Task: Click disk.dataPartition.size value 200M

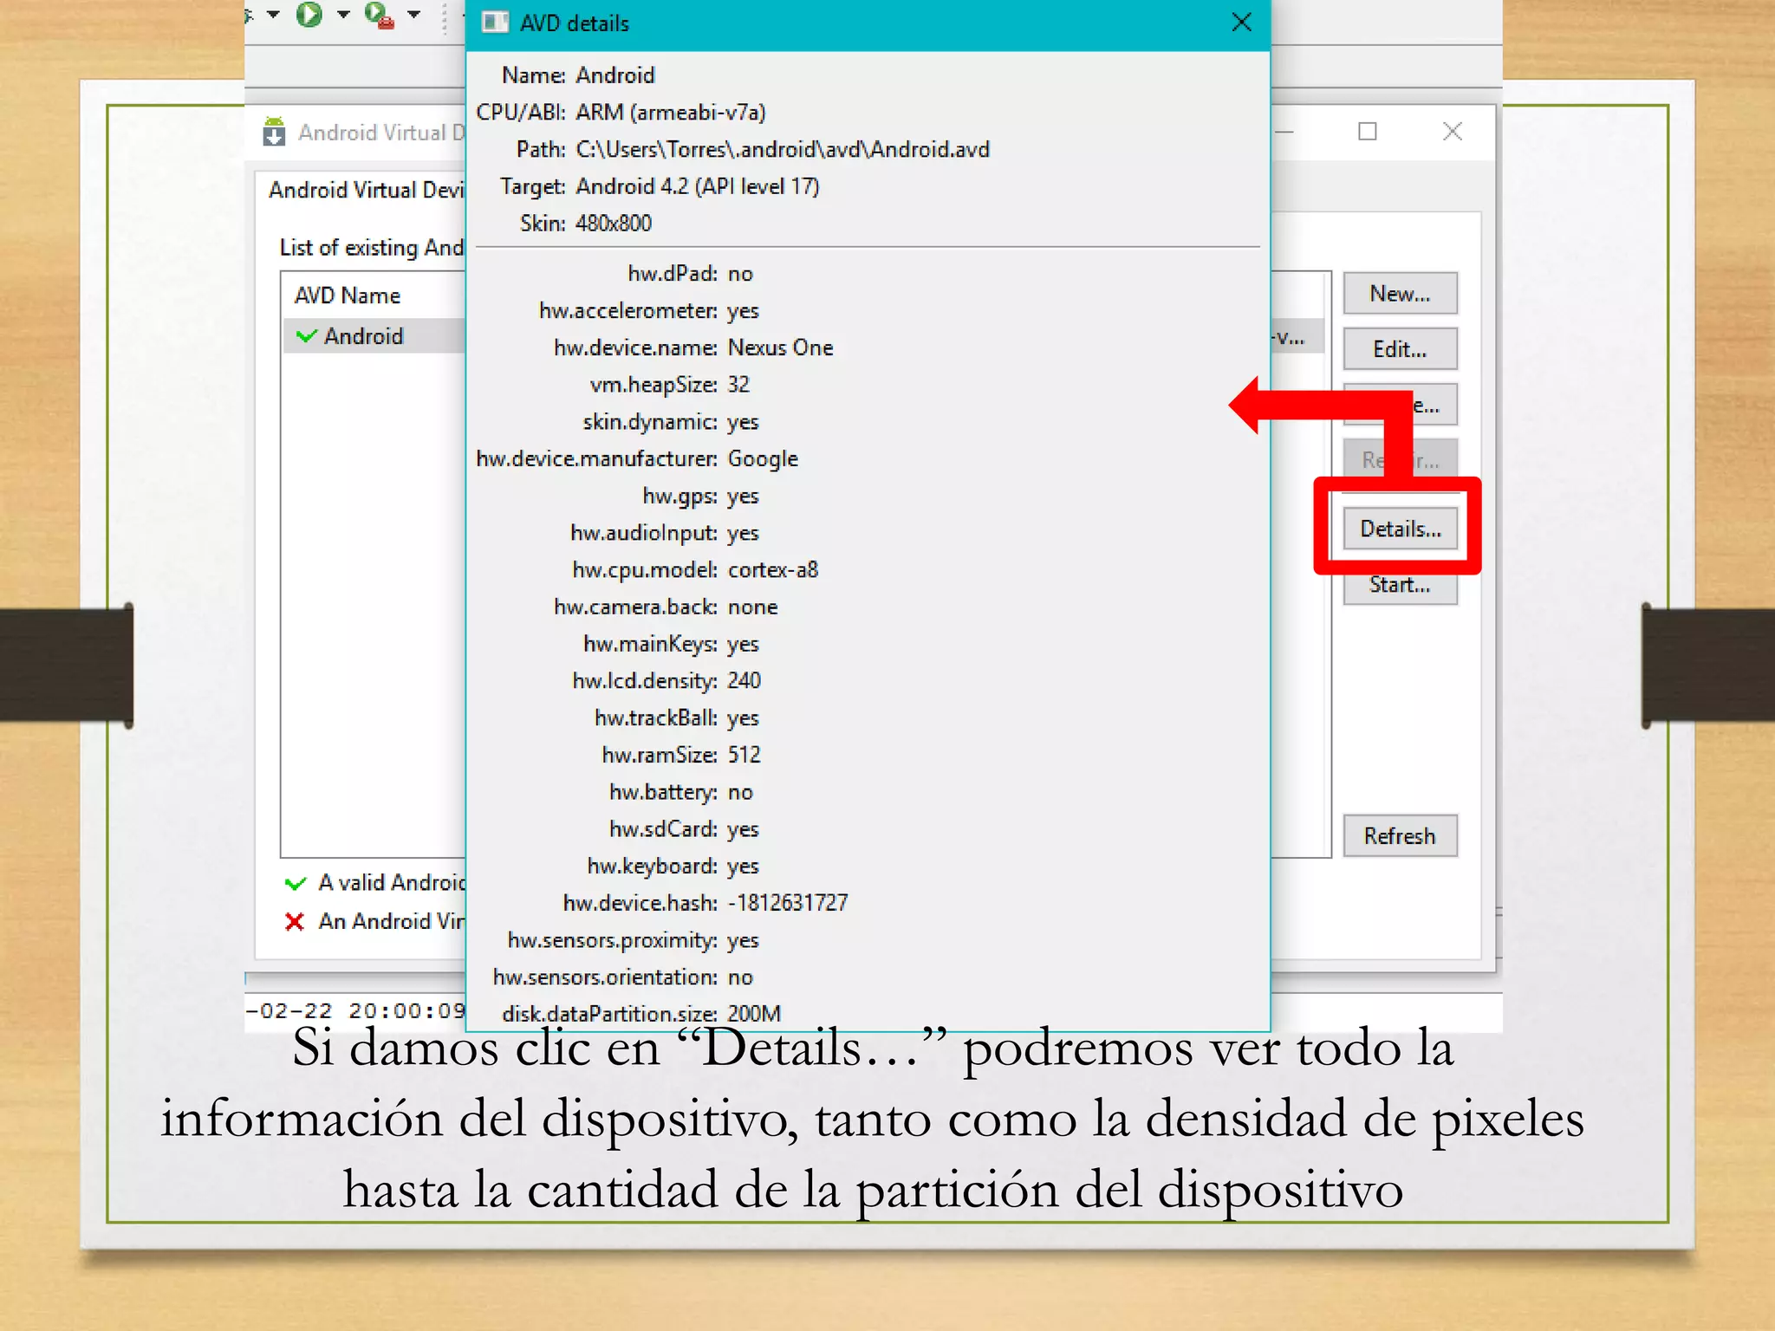Action: tap(754, 1014)
